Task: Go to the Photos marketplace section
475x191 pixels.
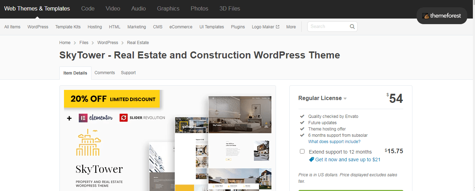Action: (x=199, y=9)
